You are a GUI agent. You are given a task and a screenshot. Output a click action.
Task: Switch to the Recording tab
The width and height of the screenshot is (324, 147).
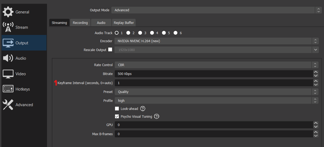pyautogui.click(x=80, y=23)
